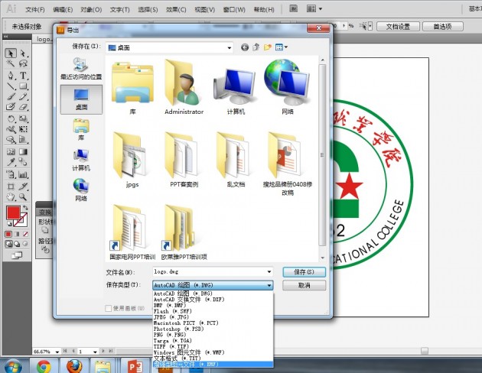Select the Hand tool
This screenshot has height=373, width=482.
coord(11,196)
